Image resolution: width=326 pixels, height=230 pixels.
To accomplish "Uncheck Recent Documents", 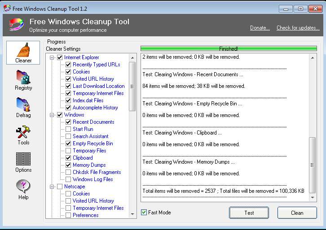I will click(x=68, y=122).
